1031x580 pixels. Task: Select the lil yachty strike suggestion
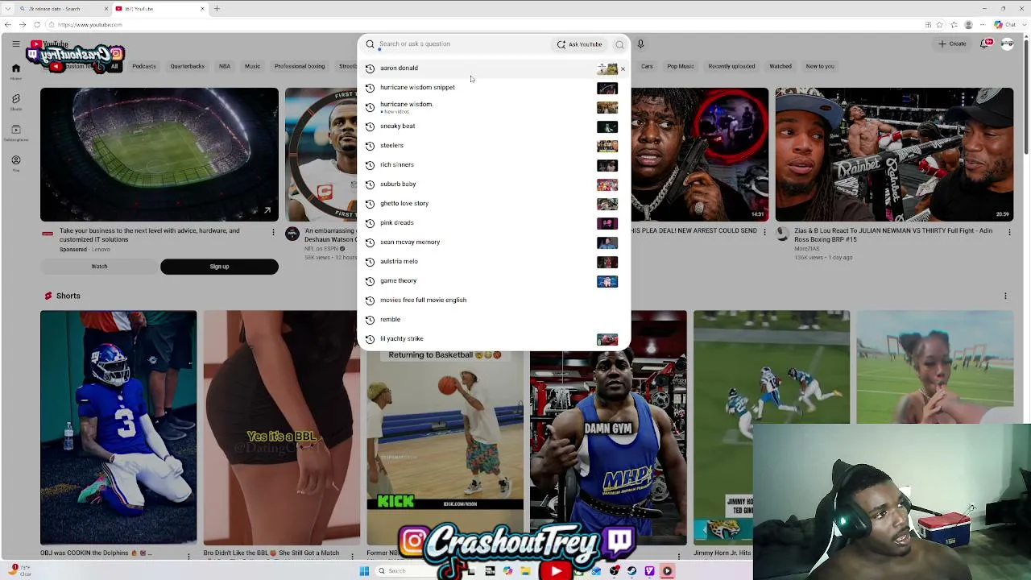(492, 339)
